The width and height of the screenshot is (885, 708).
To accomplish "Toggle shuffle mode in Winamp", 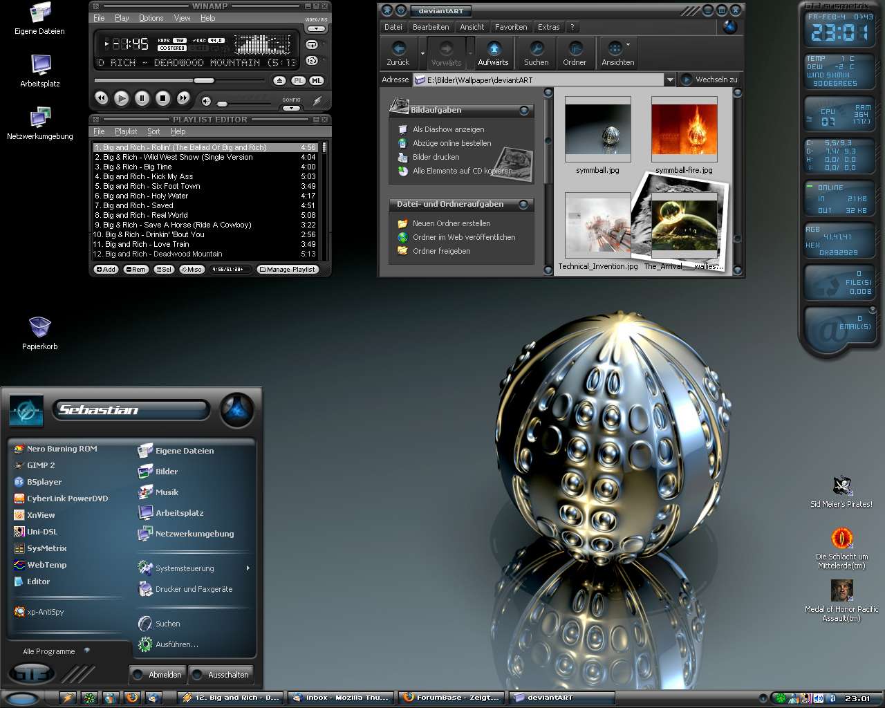I will point(312,61).
